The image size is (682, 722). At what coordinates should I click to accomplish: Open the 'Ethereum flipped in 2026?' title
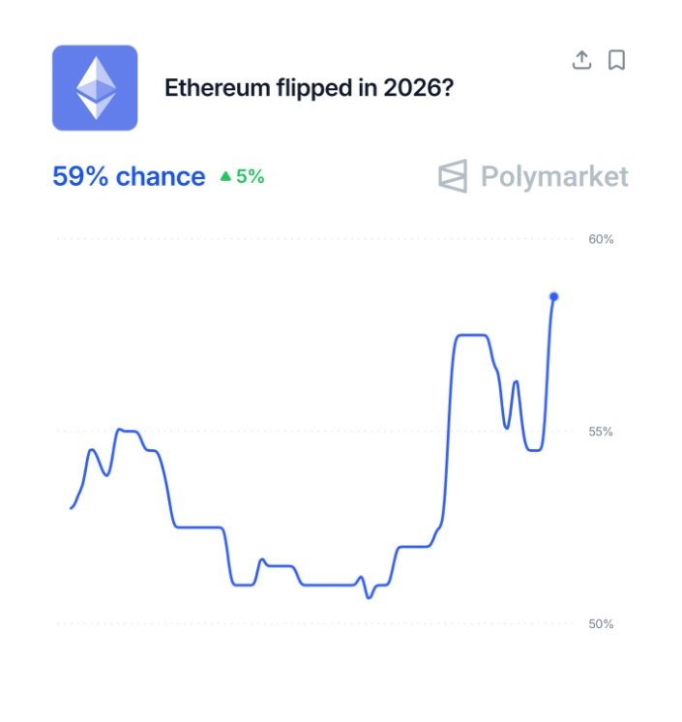click(310, 87)
